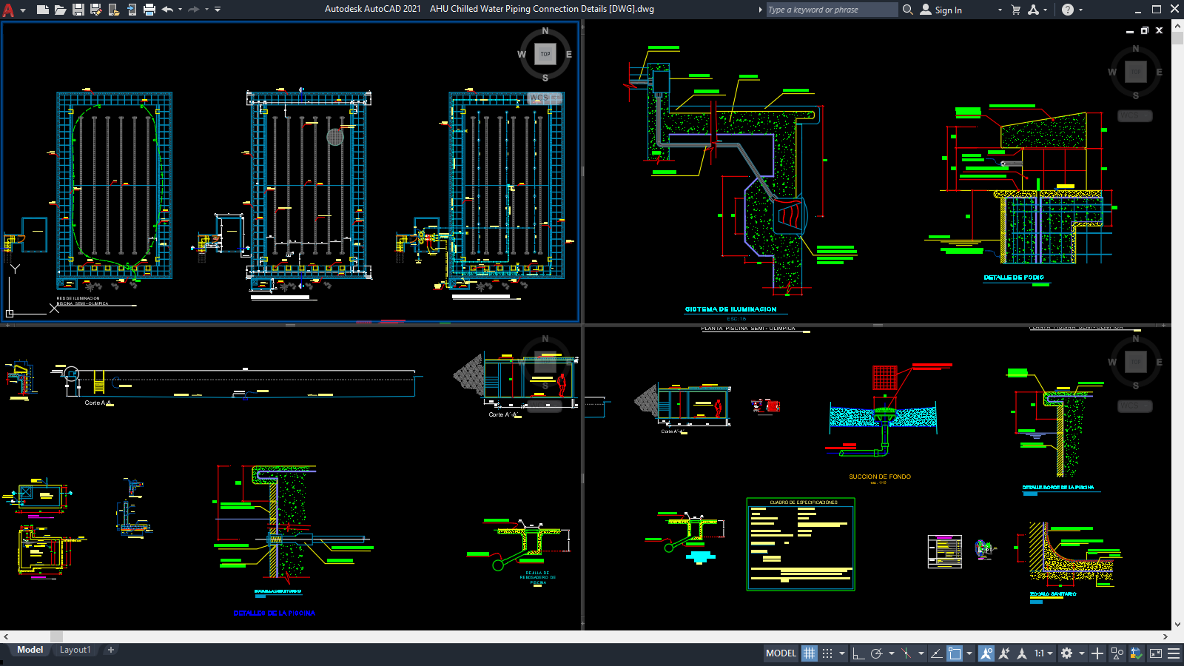Open an existing drawing file
The width and height of the screenshot is (1184, 666).
(61, 10)
